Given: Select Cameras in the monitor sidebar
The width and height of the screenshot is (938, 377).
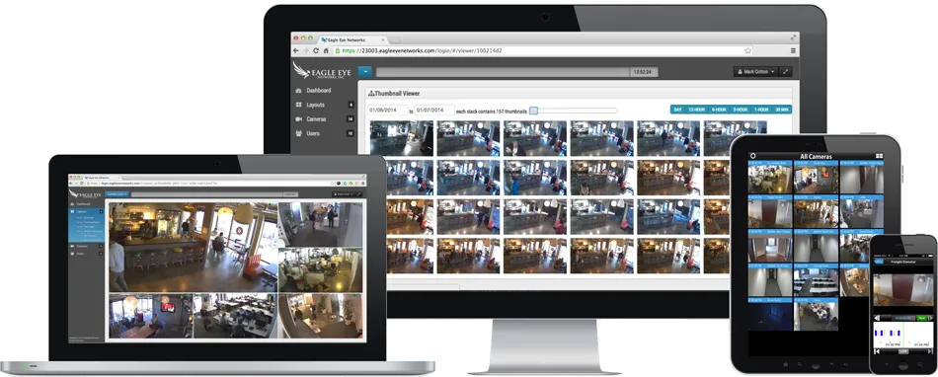Looking at the screenshot, I should pyautogui.click(x=316, y=118).
